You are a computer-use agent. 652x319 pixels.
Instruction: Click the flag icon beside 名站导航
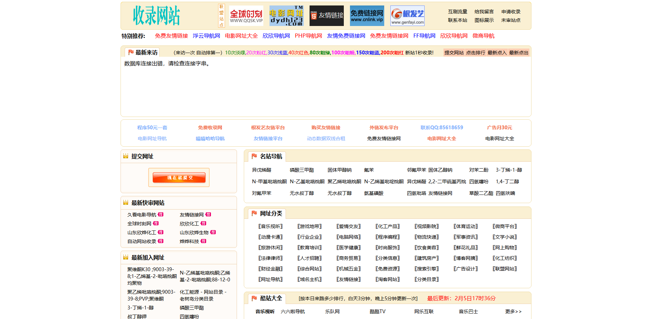[254, 156]
